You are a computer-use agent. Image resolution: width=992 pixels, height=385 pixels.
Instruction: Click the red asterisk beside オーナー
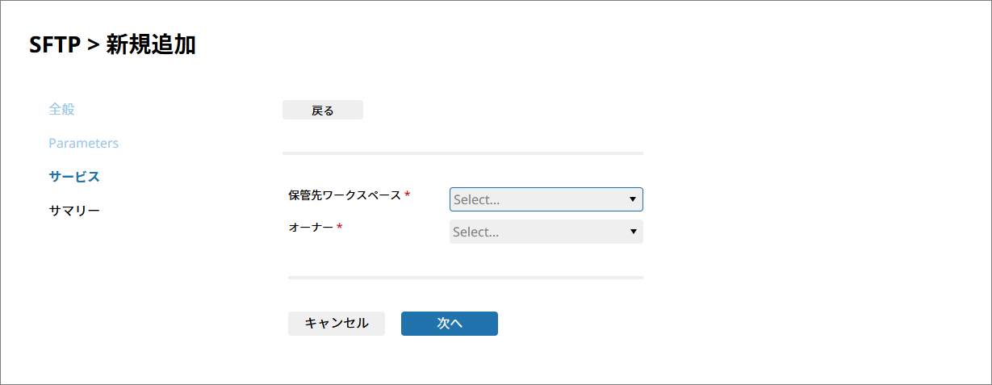(340, 228)
